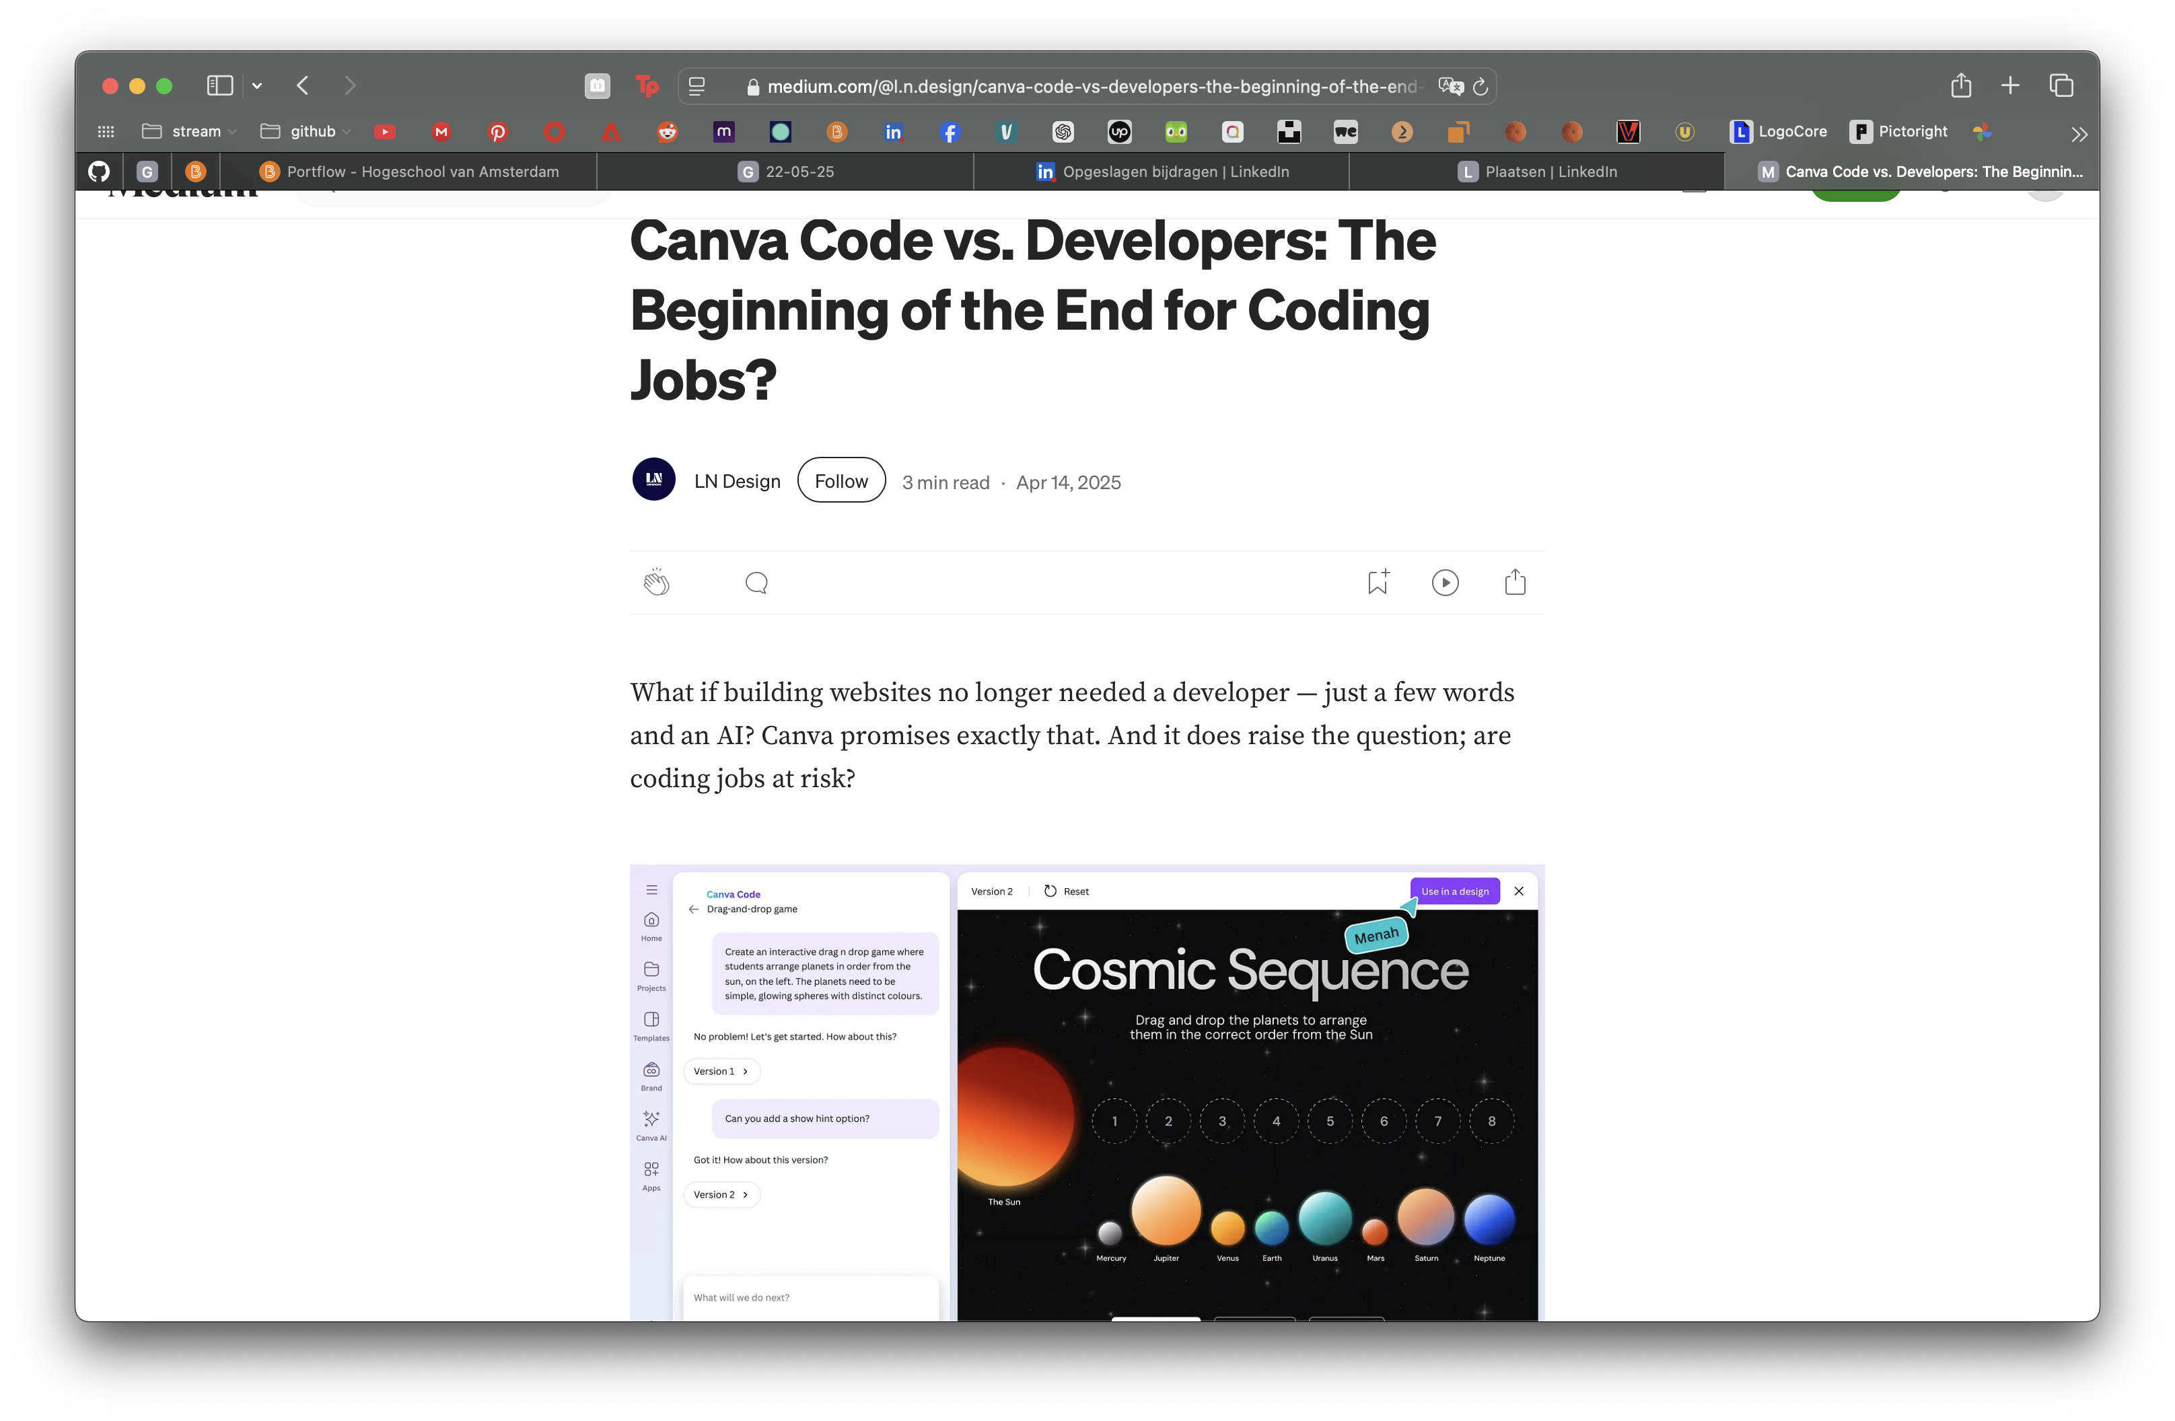The image size is (2175, 1421).
Task: Switch to Plaatsen LinkedIn tab
Action: tap(1537, 172)
